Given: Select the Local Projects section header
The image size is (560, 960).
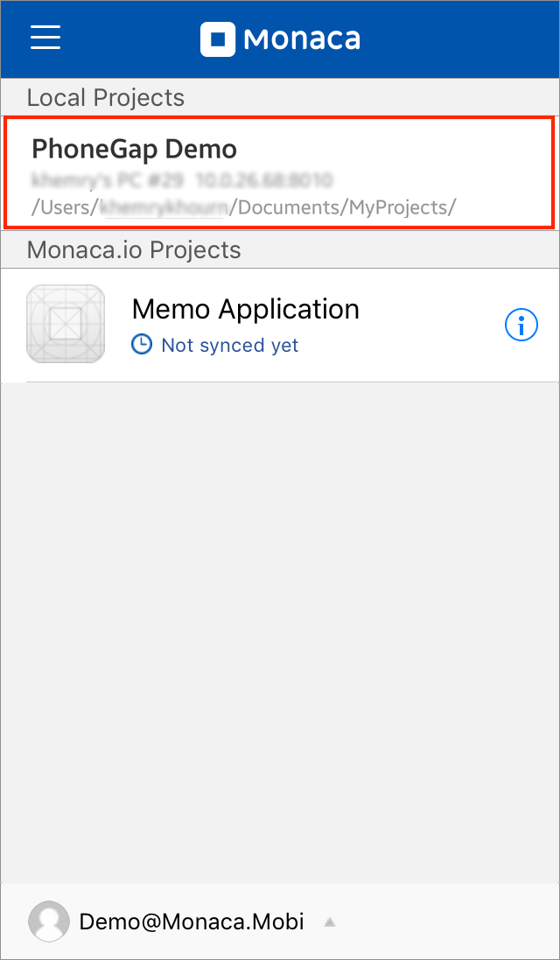Looking at the screenshot, I should click(106, 97).
